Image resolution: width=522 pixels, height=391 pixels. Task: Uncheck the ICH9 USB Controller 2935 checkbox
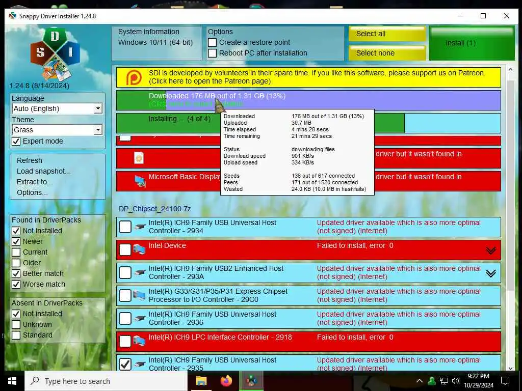125,364
